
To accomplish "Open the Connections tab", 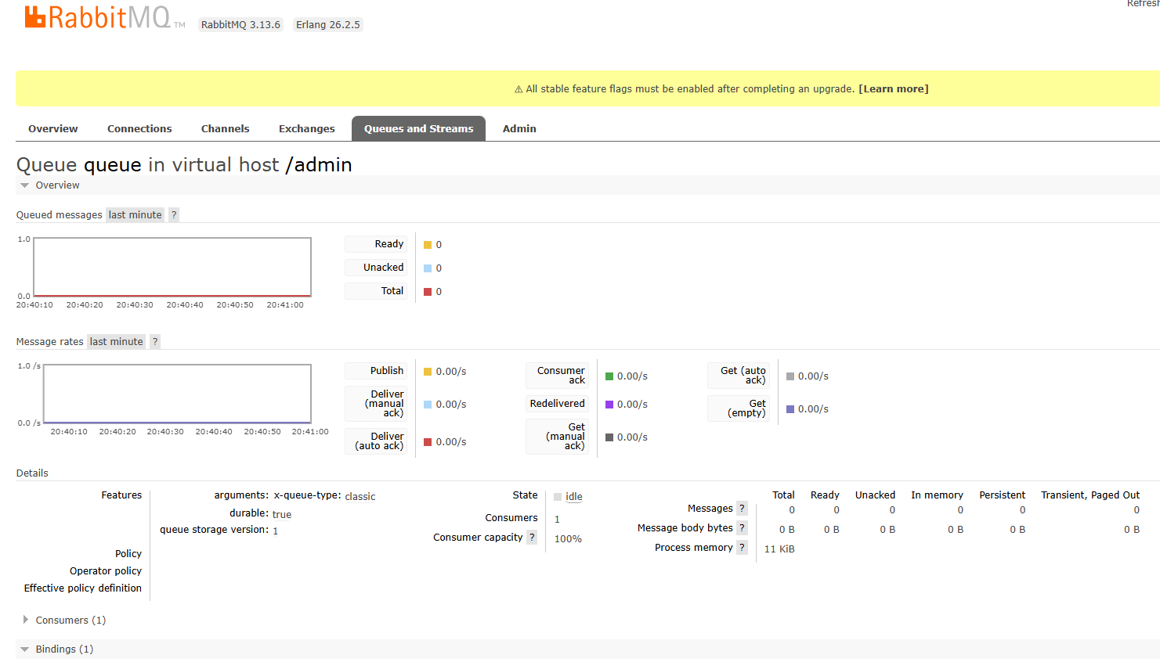I will click(139, 128).
